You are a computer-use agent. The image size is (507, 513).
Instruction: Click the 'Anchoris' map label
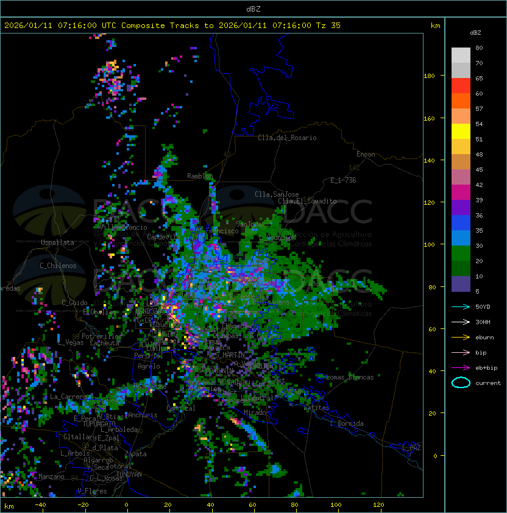click(x=143, y=415)
